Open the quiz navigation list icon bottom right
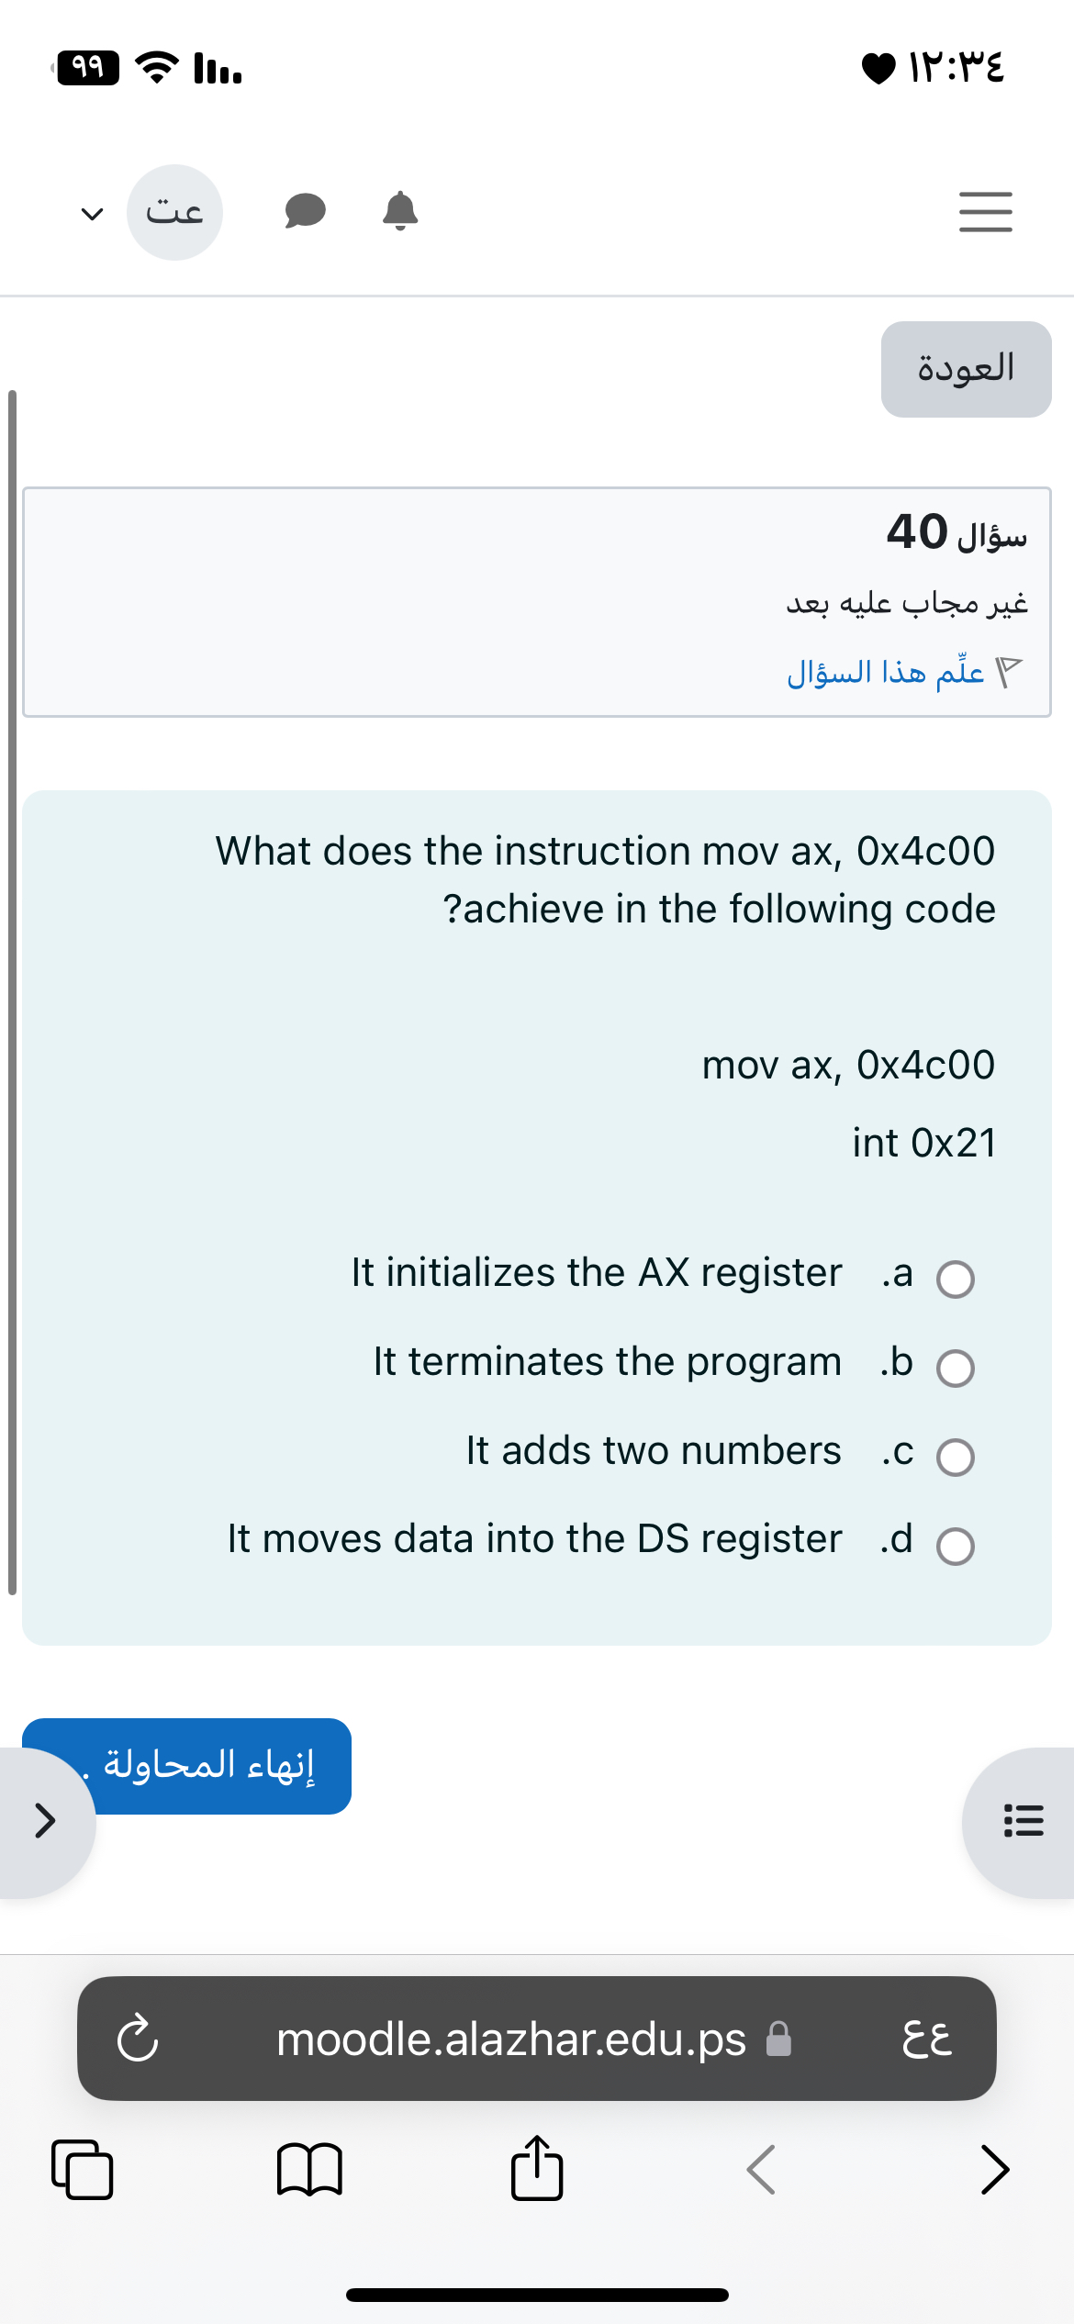The image size is (1074, 2324). (x=1022, y=1822)
